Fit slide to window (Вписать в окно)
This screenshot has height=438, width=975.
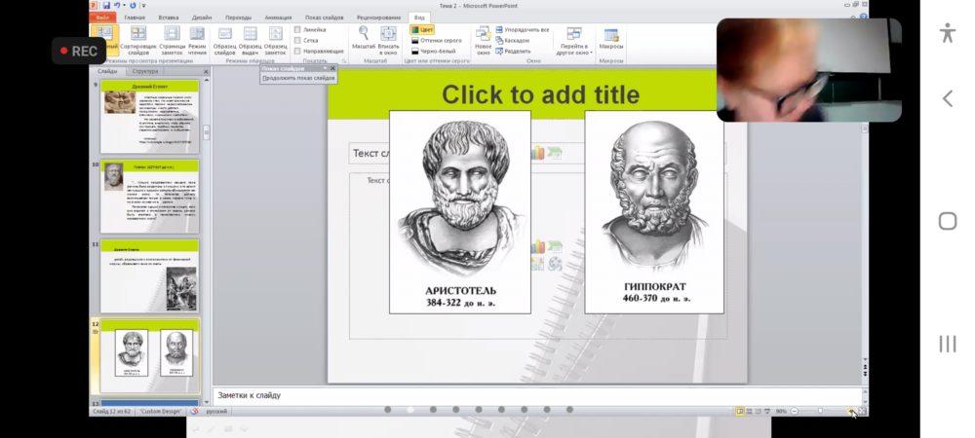[389, 39]
